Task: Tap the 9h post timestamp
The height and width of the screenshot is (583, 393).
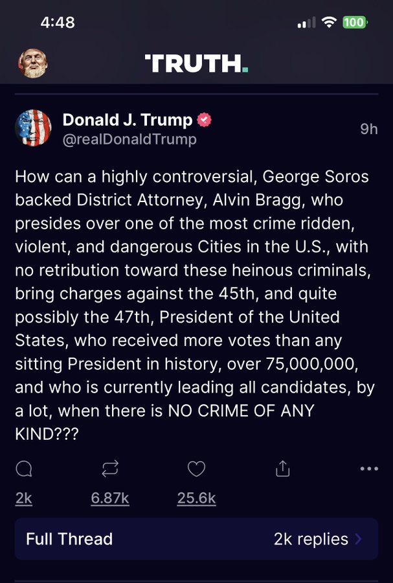Action: pos(368,129)
